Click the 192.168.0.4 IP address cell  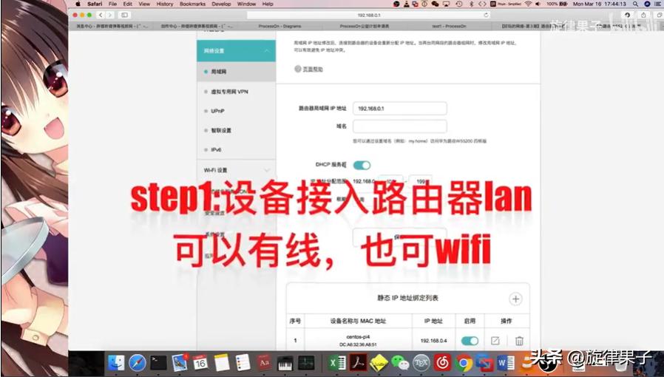pos(433,341)
